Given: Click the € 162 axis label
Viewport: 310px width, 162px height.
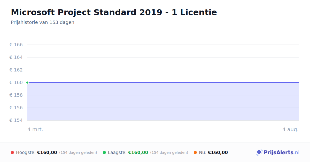Looking at the screenshot, I should pos(16,70).
